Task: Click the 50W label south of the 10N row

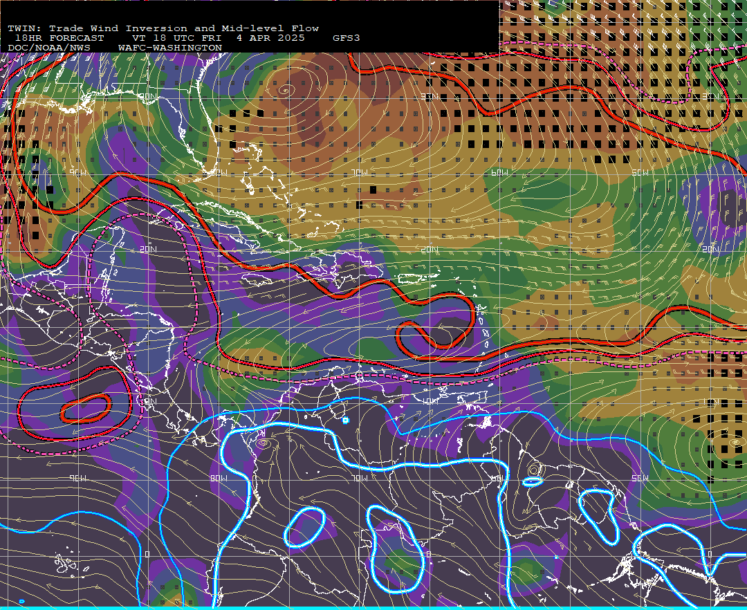Action: [640, 478]
